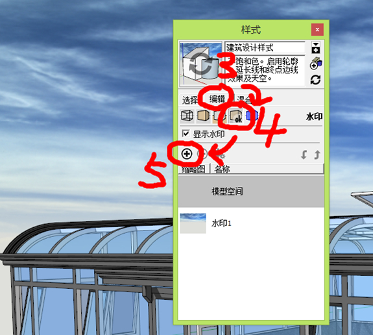373x335 pixels.
Task: Switch to the 选择 tab
Action: point(190,100)
